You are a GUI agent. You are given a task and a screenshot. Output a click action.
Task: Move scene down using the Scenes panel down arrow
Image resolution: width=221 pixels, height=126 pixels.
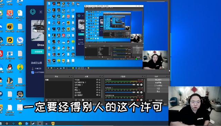point(58,100)
